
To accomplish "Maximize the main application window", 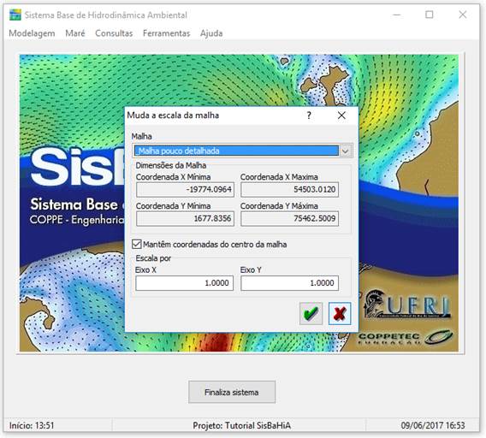I will pyautogui.click(x=430, y=15).
